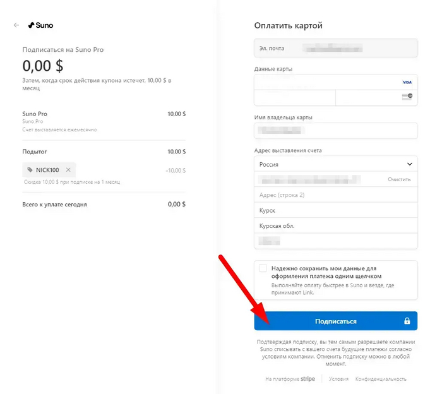Open the Конфиденциальность privacy link
This screenshot has height=394, width=442.
381,379
